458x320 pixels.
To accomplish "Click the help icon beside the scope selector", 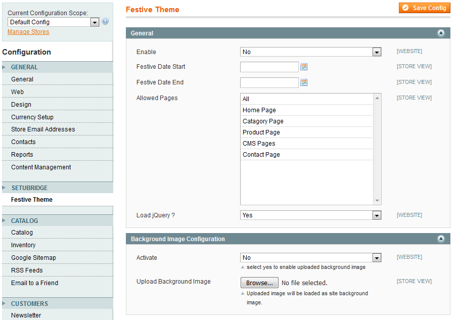I will 105,22.
